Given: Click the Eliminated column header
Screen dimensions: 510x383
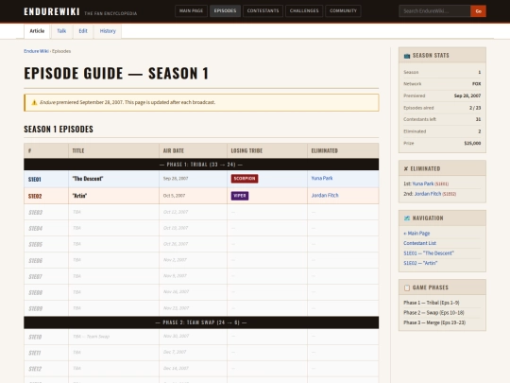Looking at the screenshot, I should [x=343, y=150].
